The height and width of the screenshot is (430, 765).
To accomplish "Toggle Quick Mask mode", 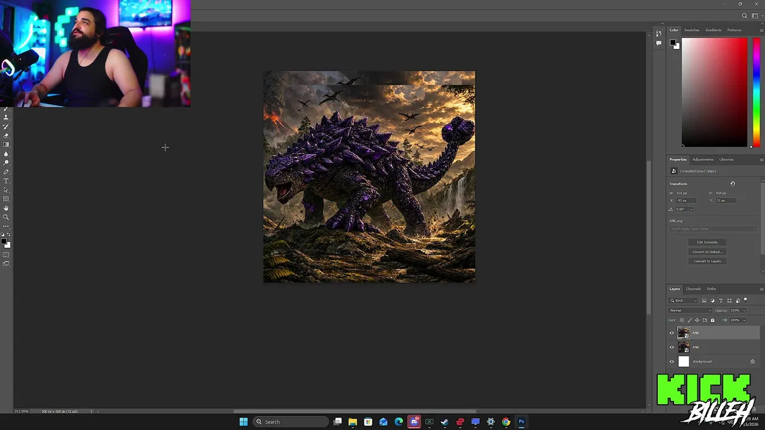I will click(x=6, y=255).
